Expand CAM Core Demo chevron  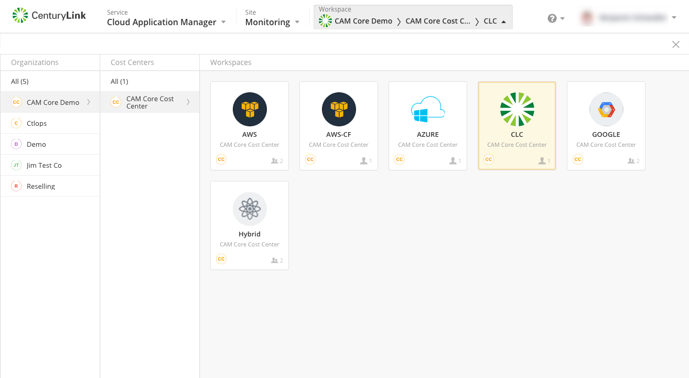click(x=89, y=102)
